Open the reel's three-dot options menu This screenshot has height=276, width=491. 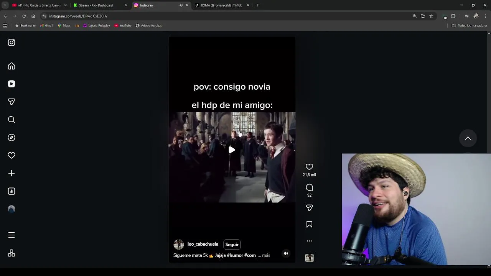309,241
